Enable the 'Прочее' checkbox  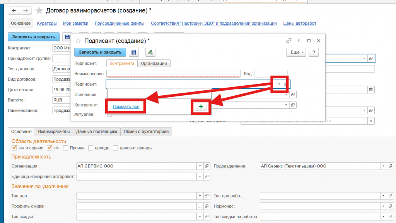coord(66,148)
